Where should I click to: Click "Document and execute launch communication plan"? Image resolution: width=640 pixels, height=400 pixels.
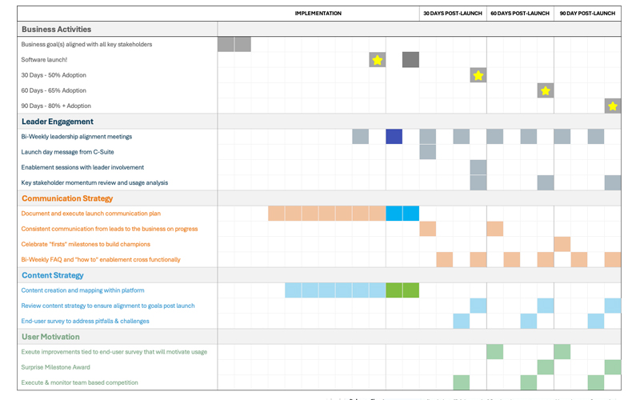pyautogui.click(x=90, y=214)
